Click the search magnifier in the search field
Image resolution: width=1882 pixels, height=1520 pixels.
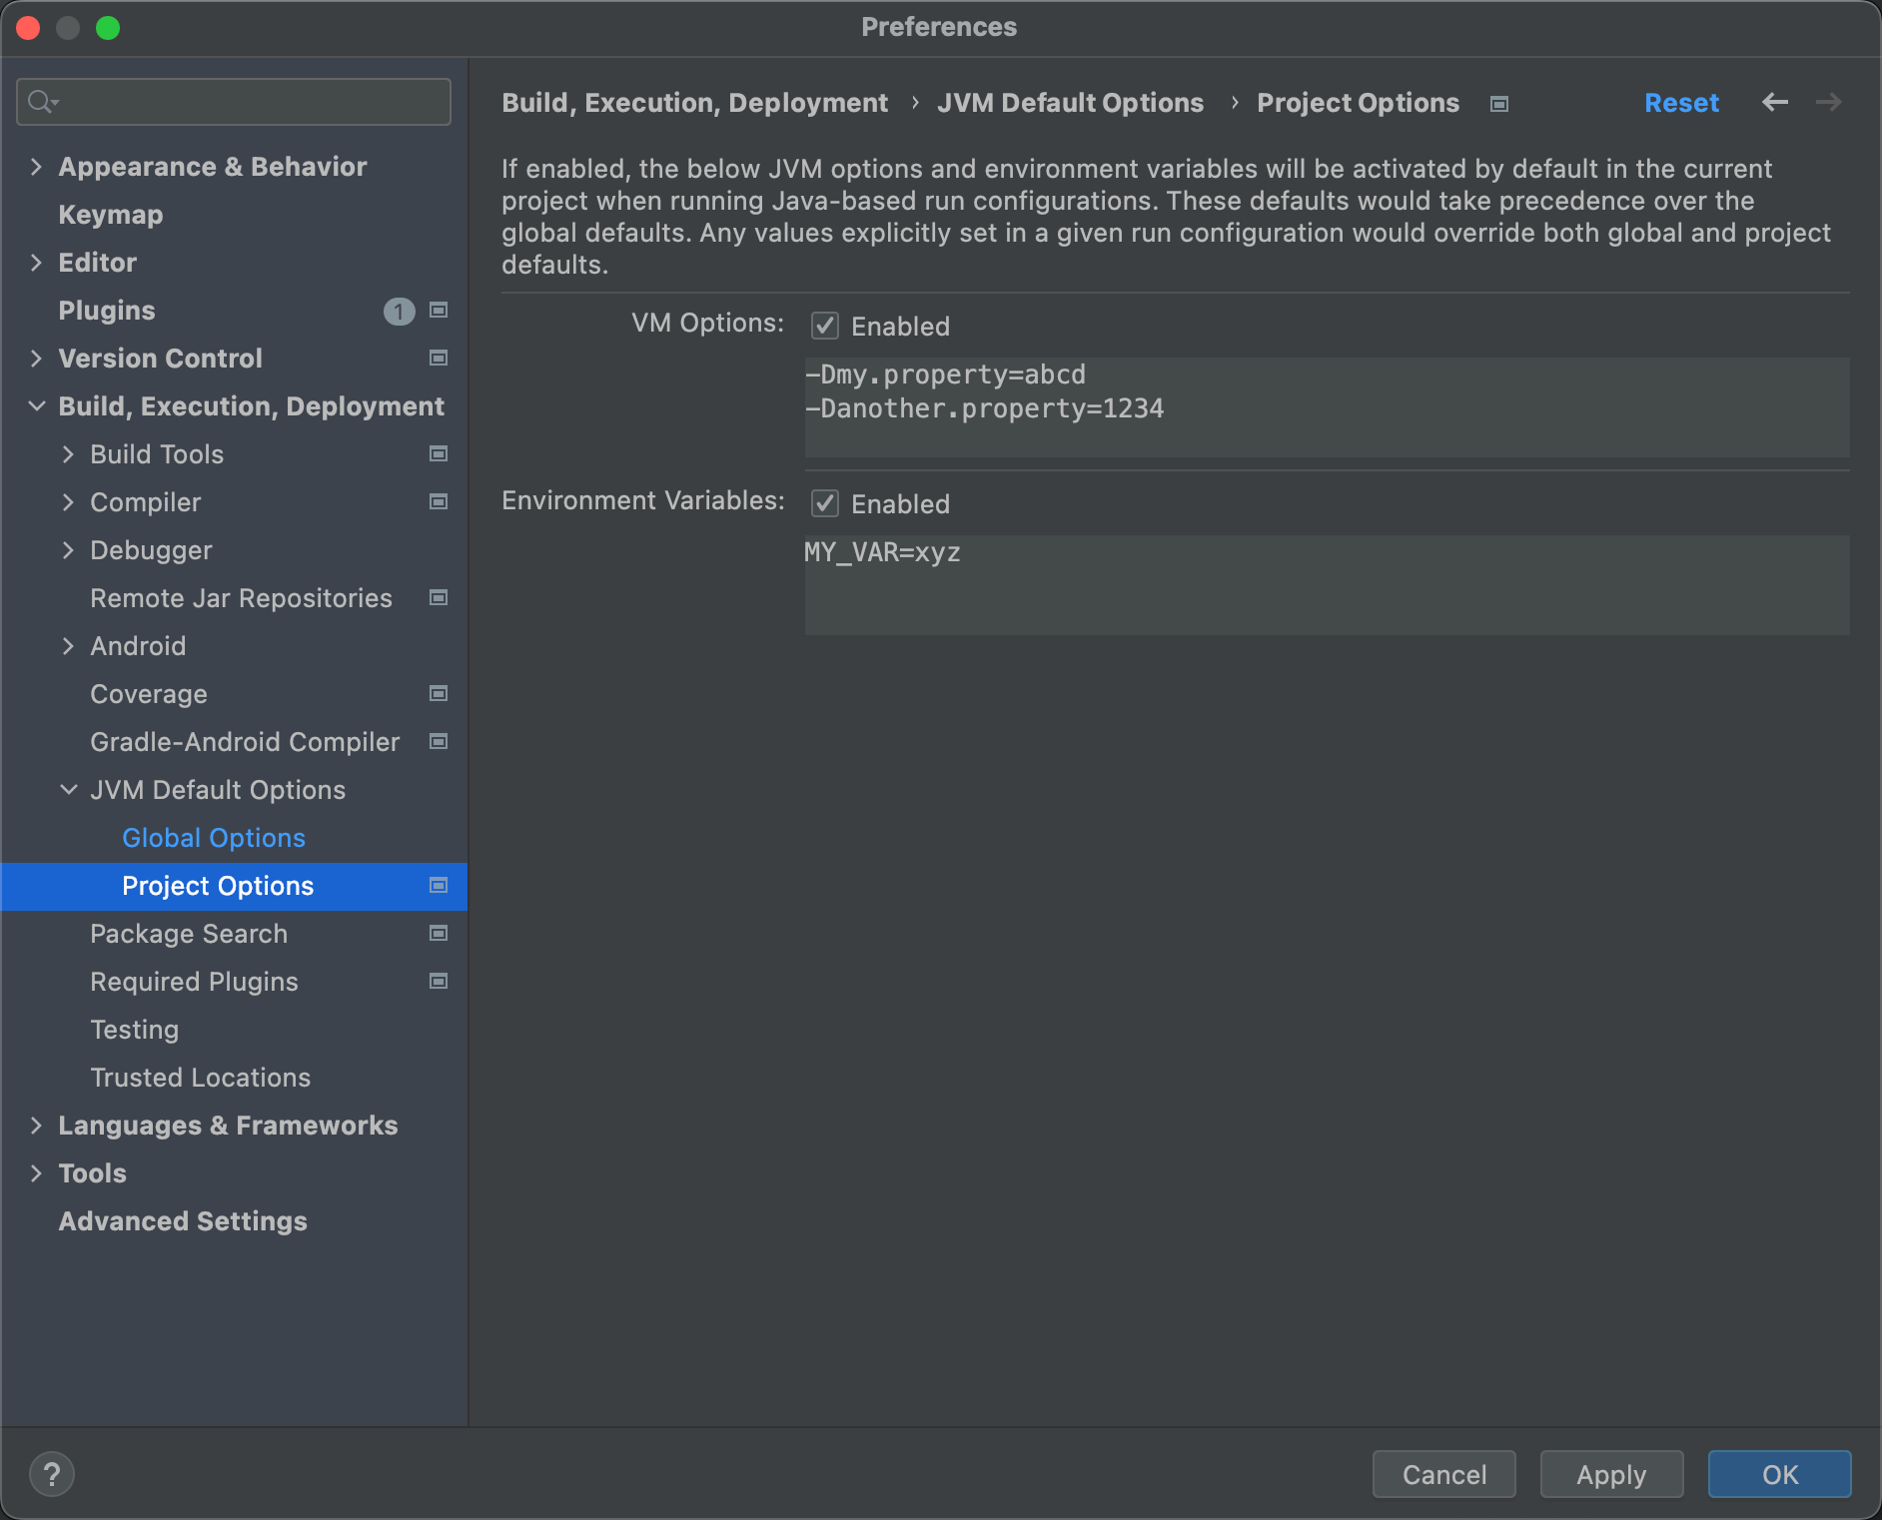tap(41, 101)
